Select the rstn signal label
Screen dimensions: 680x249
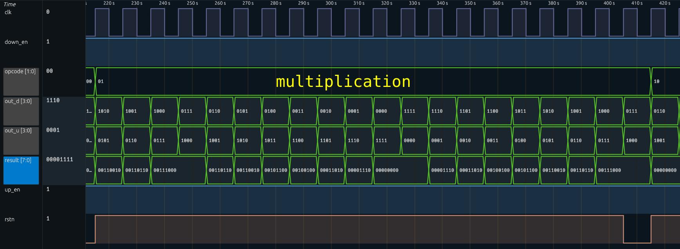pos(9,219)
